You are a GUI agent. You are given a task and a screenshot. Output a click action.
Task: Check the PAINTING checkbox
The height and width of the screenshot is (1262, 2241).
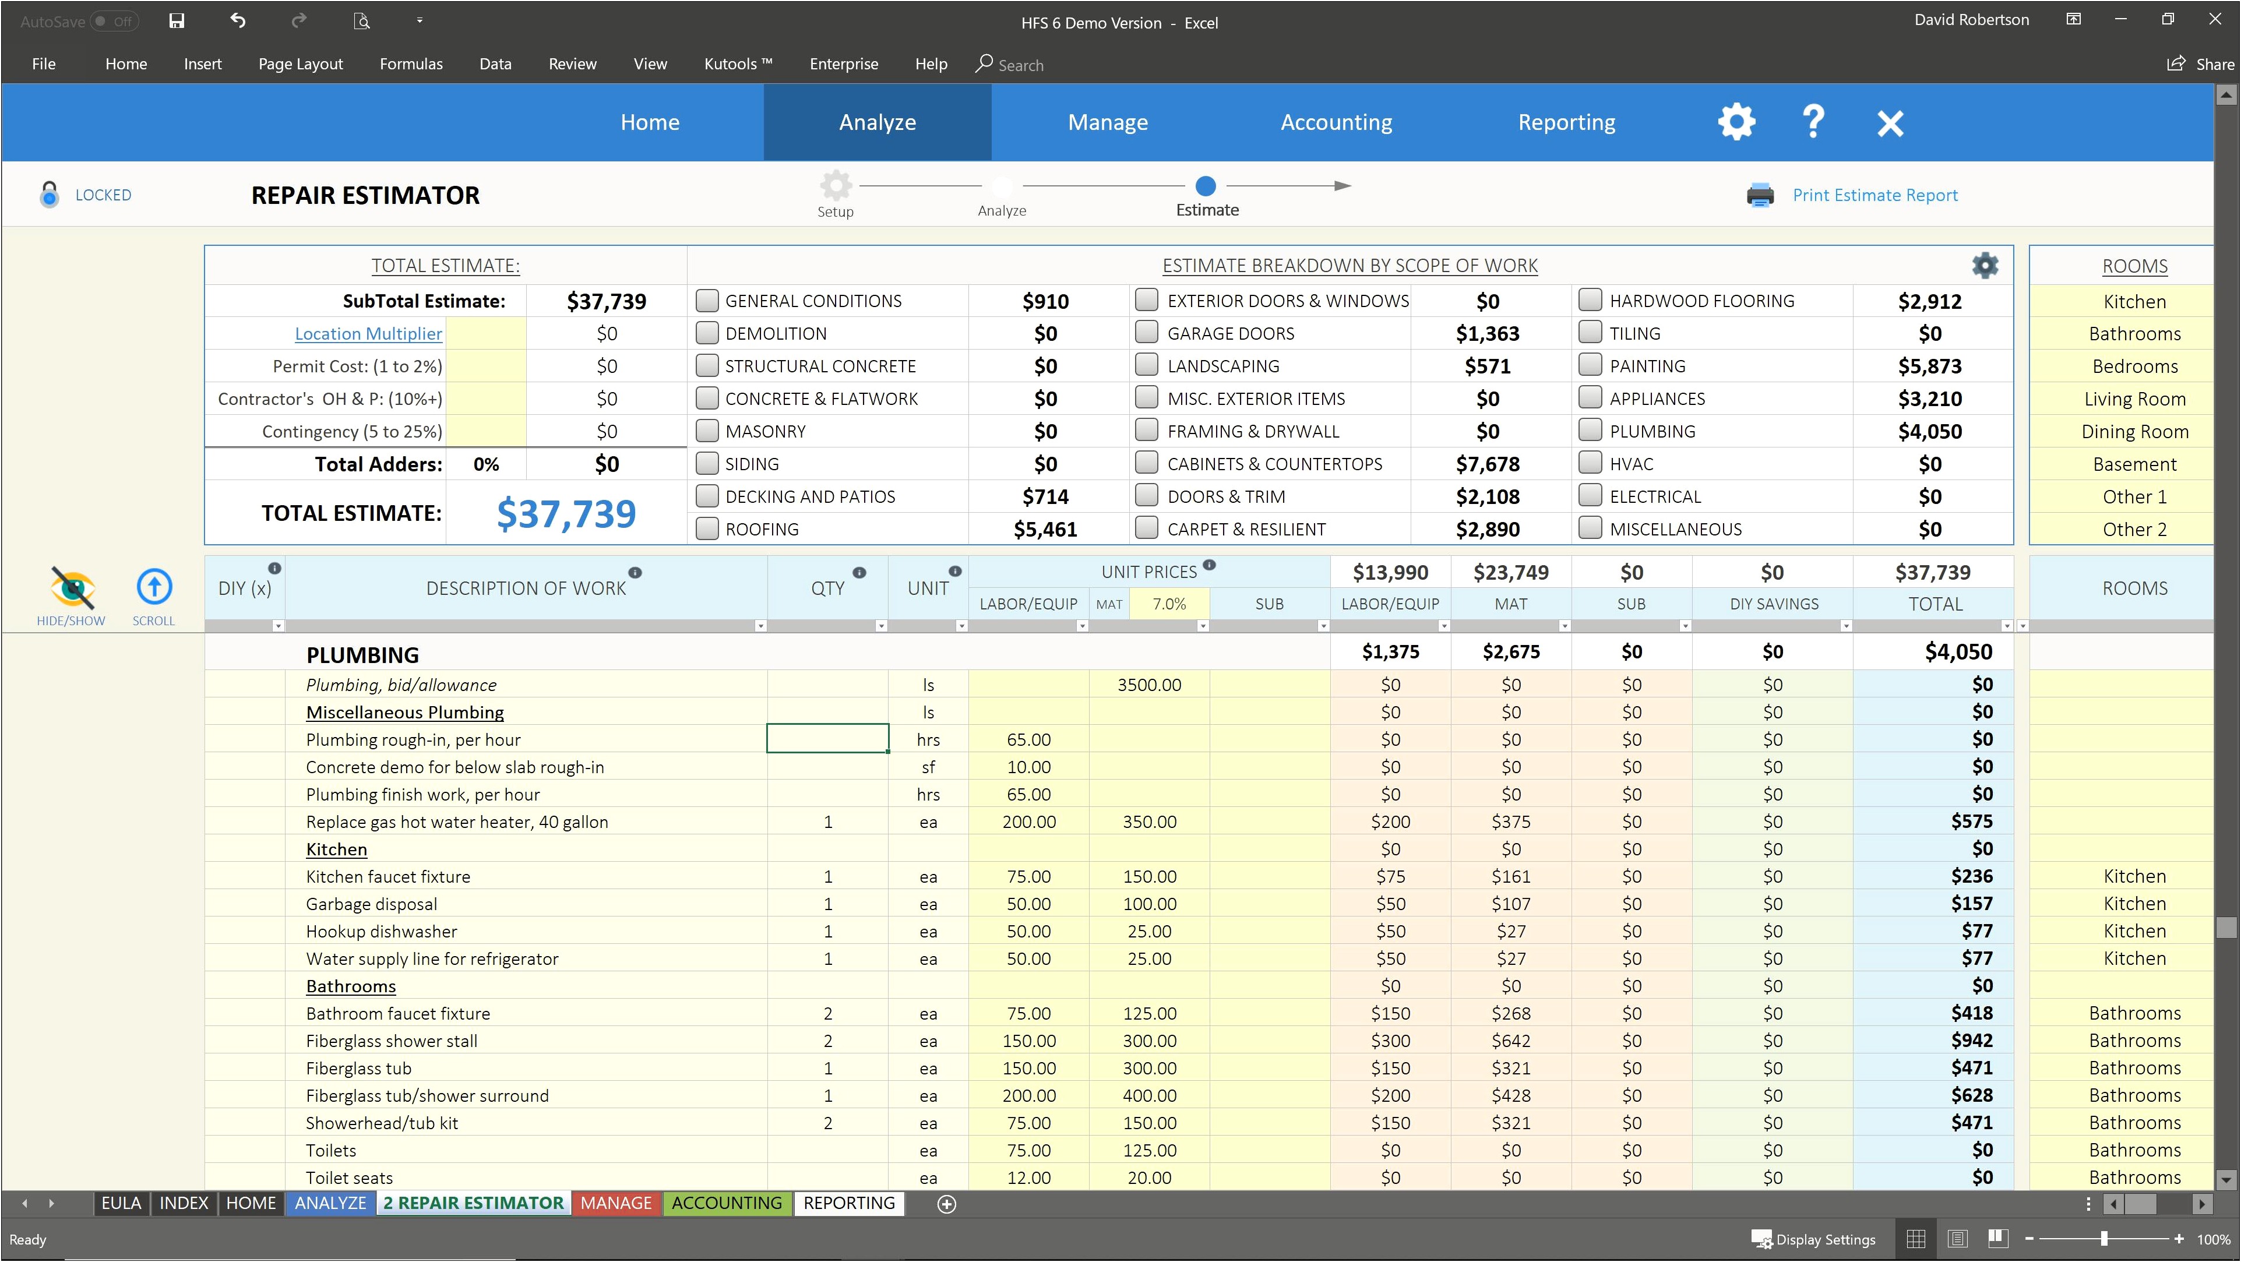[x=1590, y=365]
